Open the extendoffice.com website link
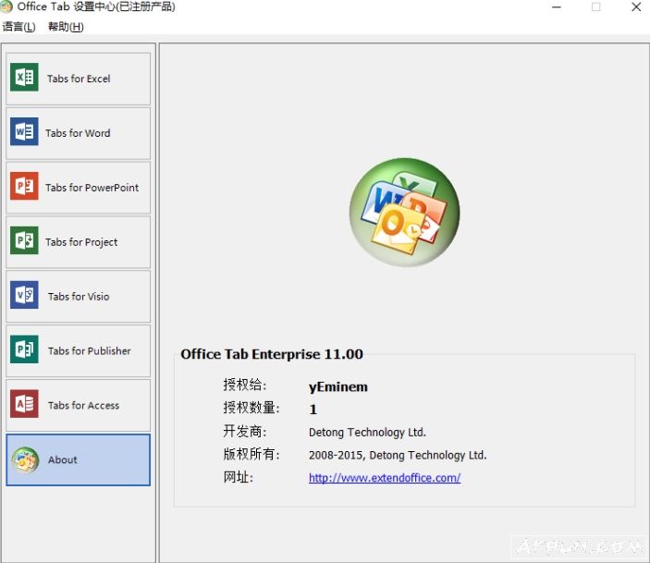 point(385,478)
